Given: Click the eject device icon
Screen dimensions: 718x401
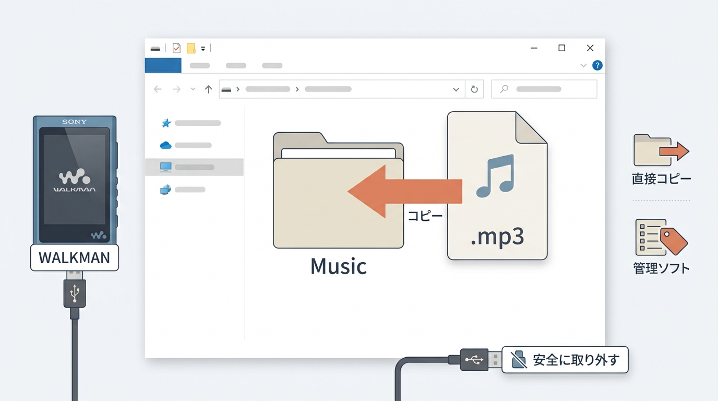Looking at the screenshot, I should click(x=519, y=360).
